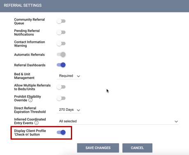Open the Bed & Unit Management dropdown

click(x=69, y=76)
